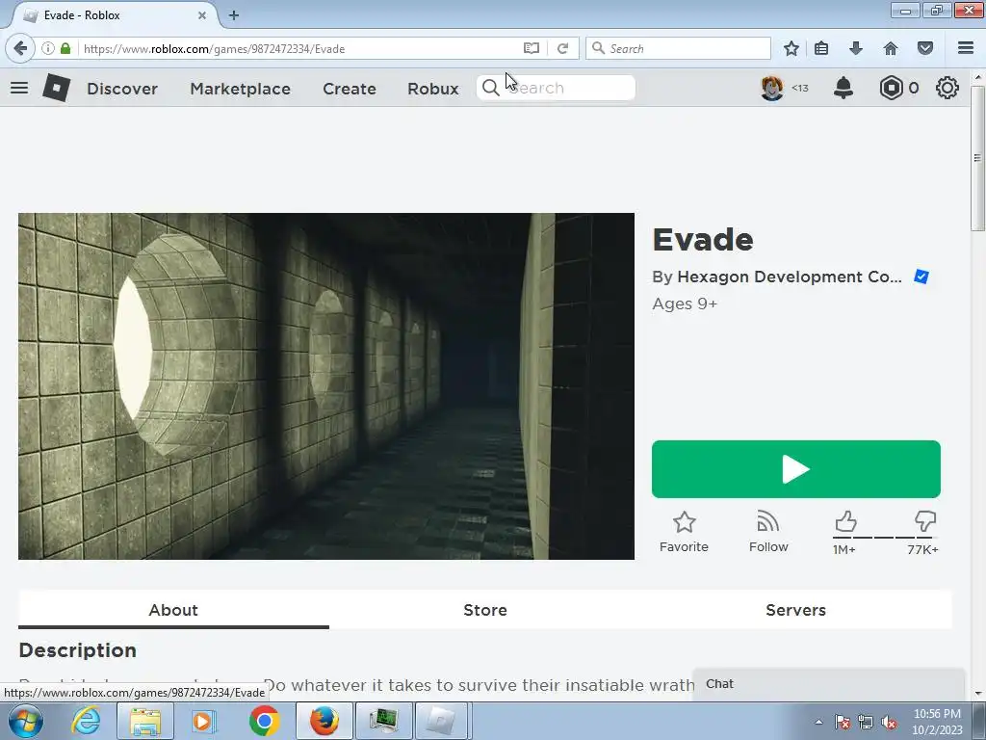Switch to the Store tab

pyautogui.click(x=485, y=610)
